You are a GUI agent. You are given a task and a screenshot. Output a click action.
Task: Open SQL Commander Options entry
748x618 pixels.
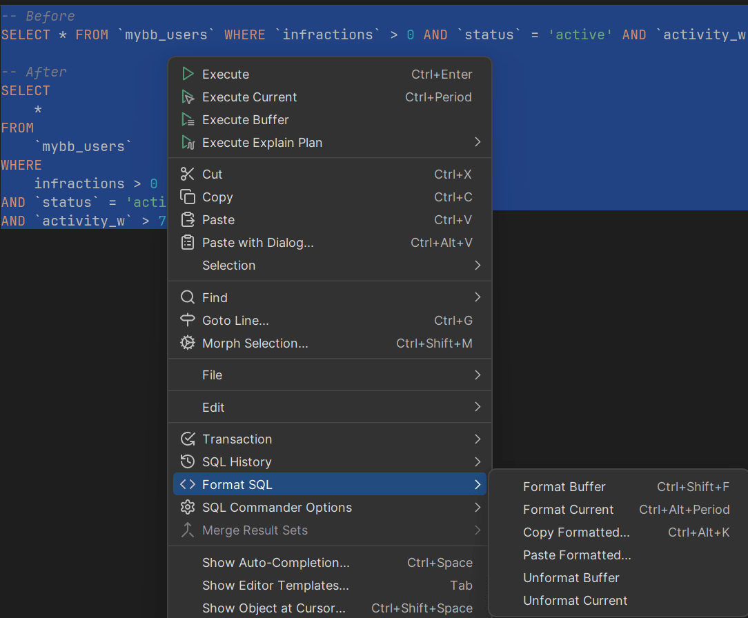330,508
